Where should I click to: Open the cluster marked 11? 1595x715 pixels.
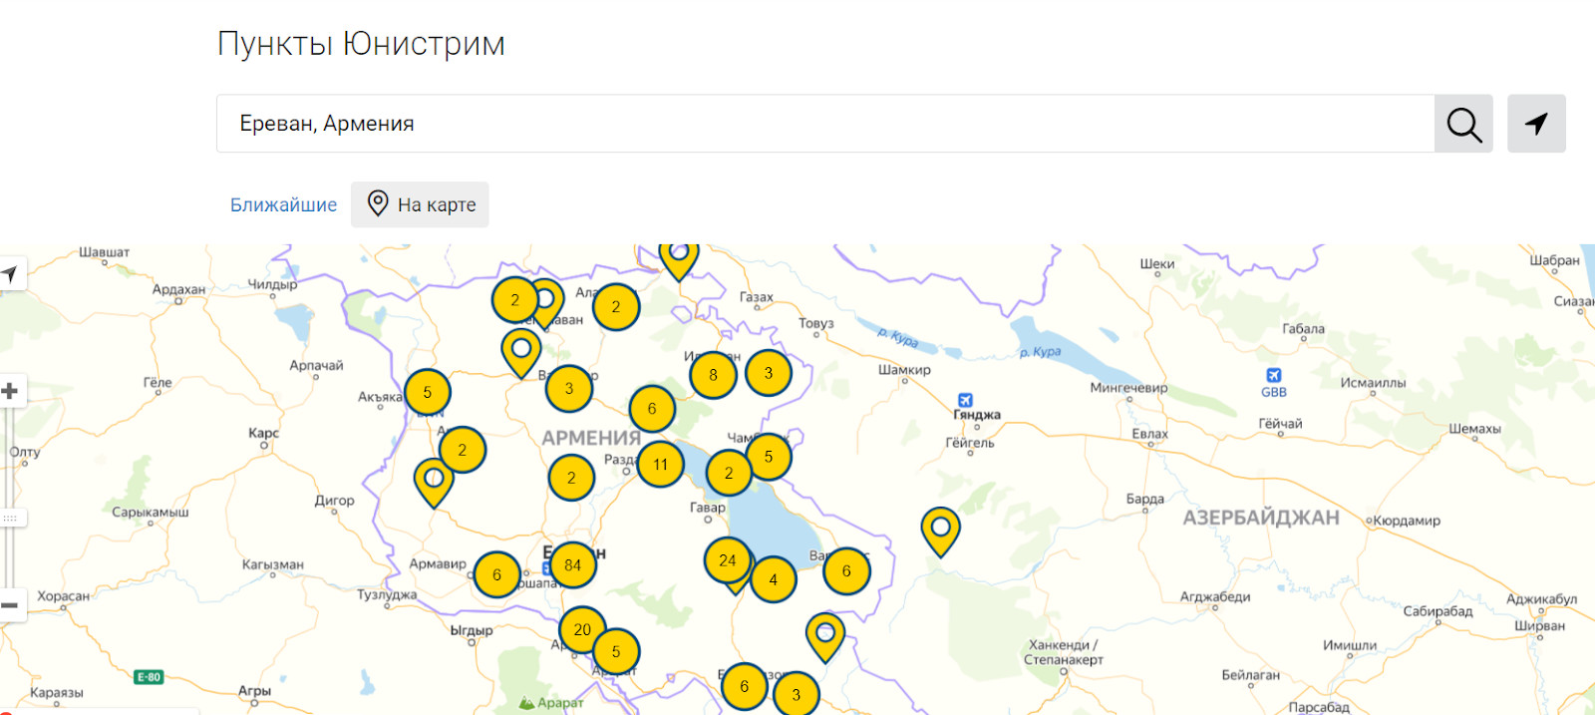pos(660,465)
